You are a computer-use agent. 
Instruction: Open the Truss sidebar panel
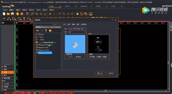(7, 84)
